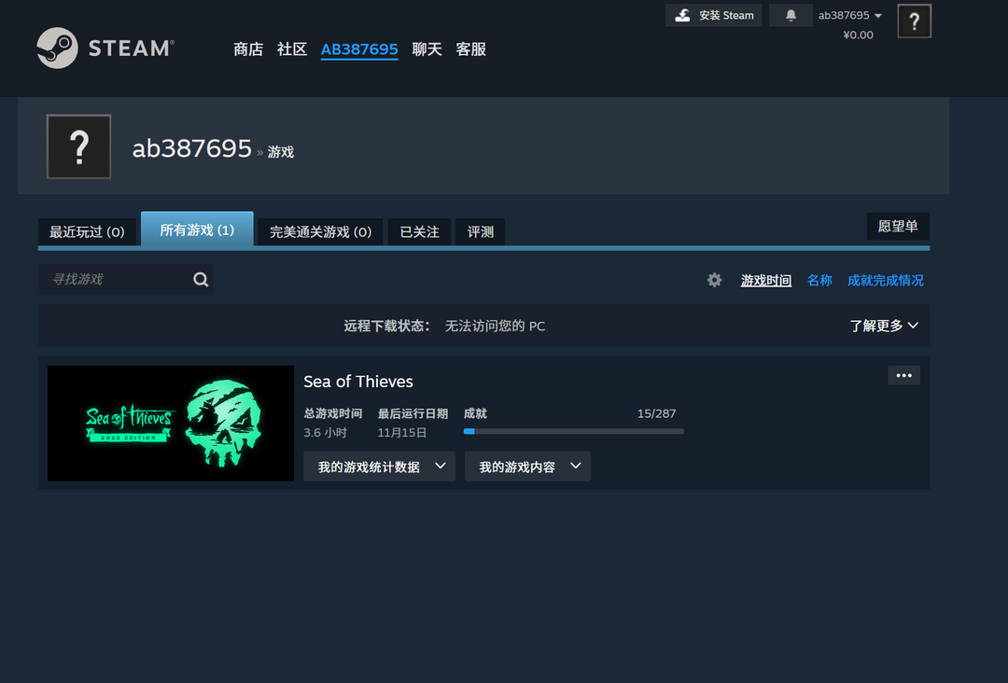1008x683 pixels.
Task: Open the 愿望单 wishlist button
Action: [x=897, y=226]
